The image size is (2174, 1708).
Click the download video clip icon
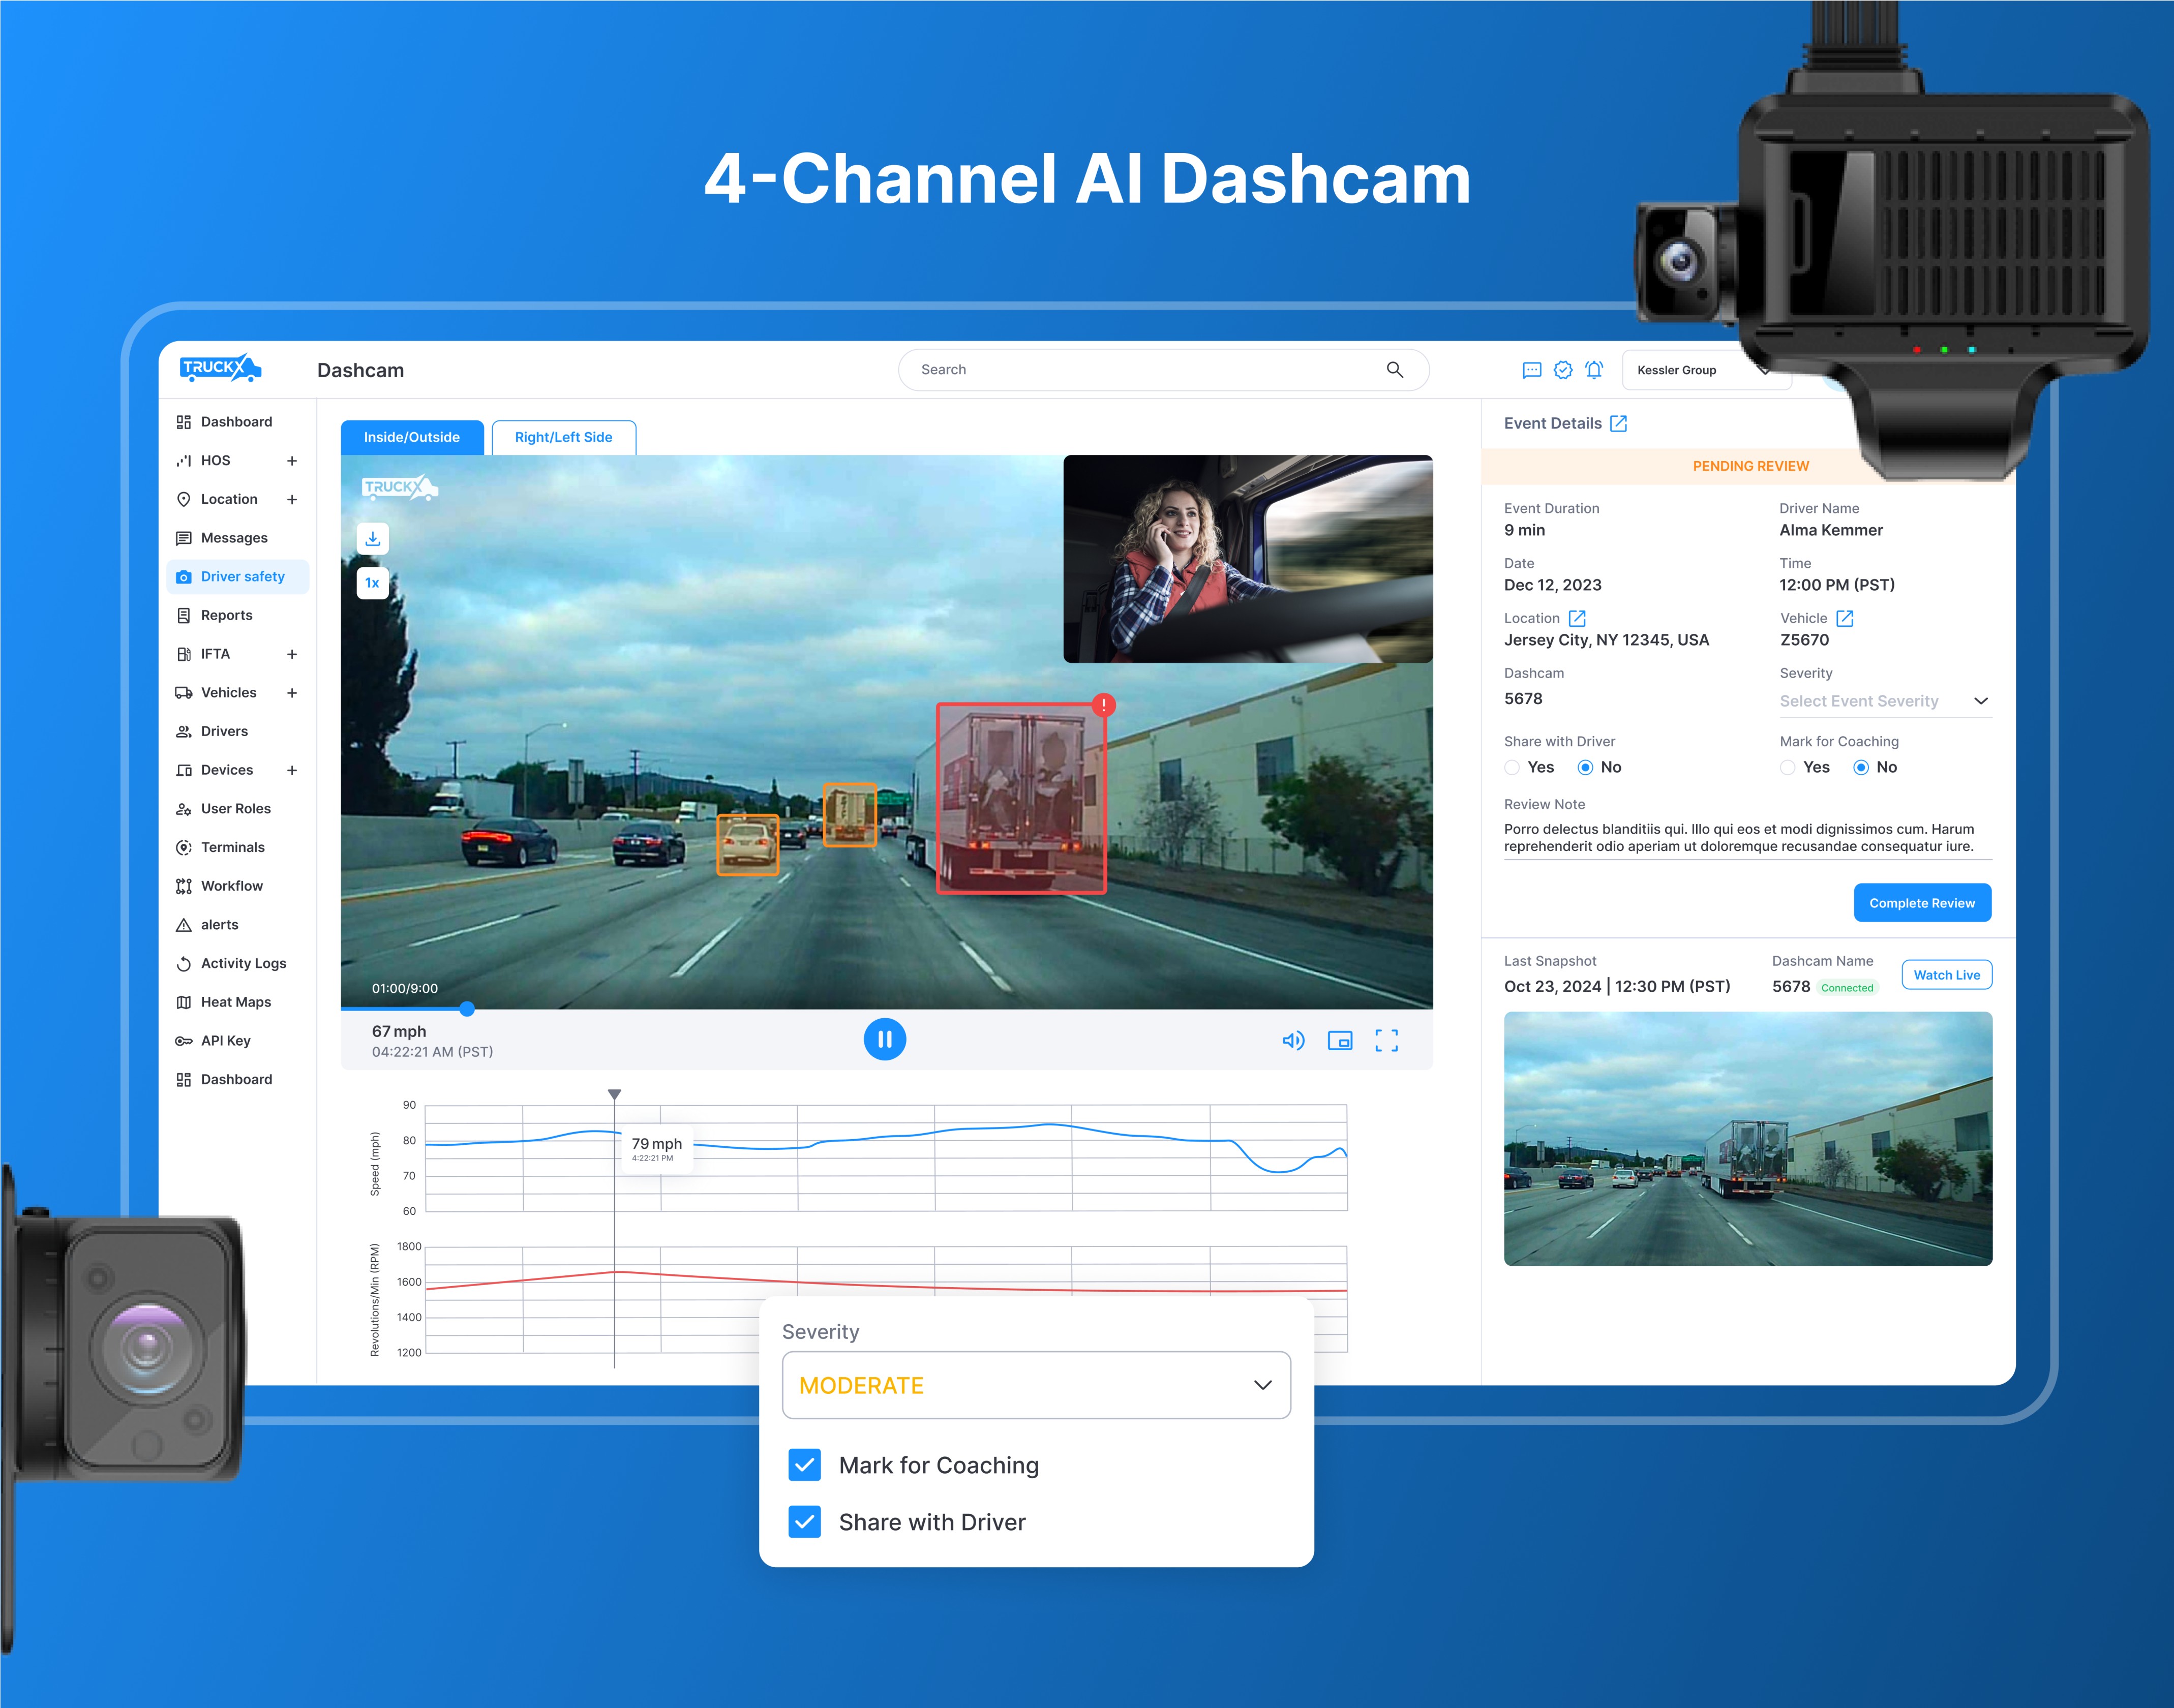pyautogui.click(x=373, y=538)
